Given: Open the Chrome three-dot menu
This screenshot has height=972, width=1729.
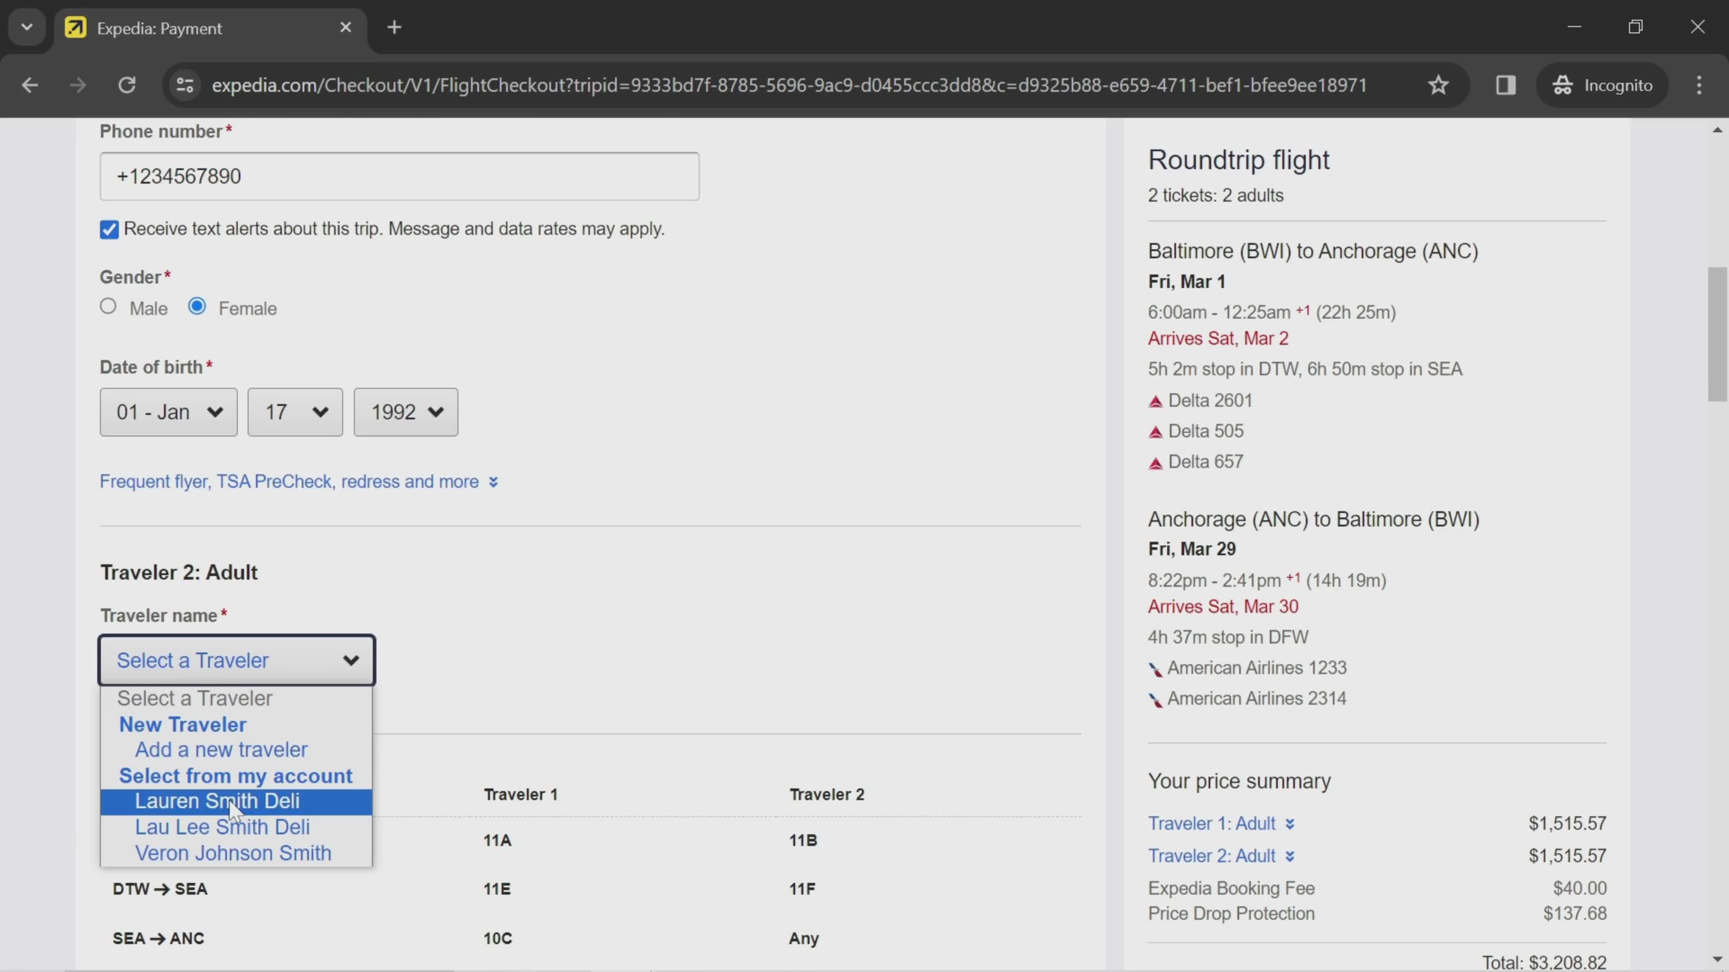Looking at the screenshot, I should click(1699, 85).
